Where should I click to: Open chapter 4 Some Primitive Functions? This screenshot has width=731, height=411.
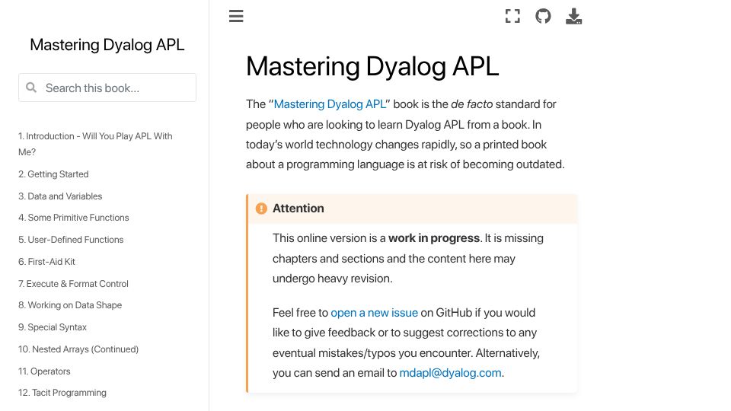point(74,218)
